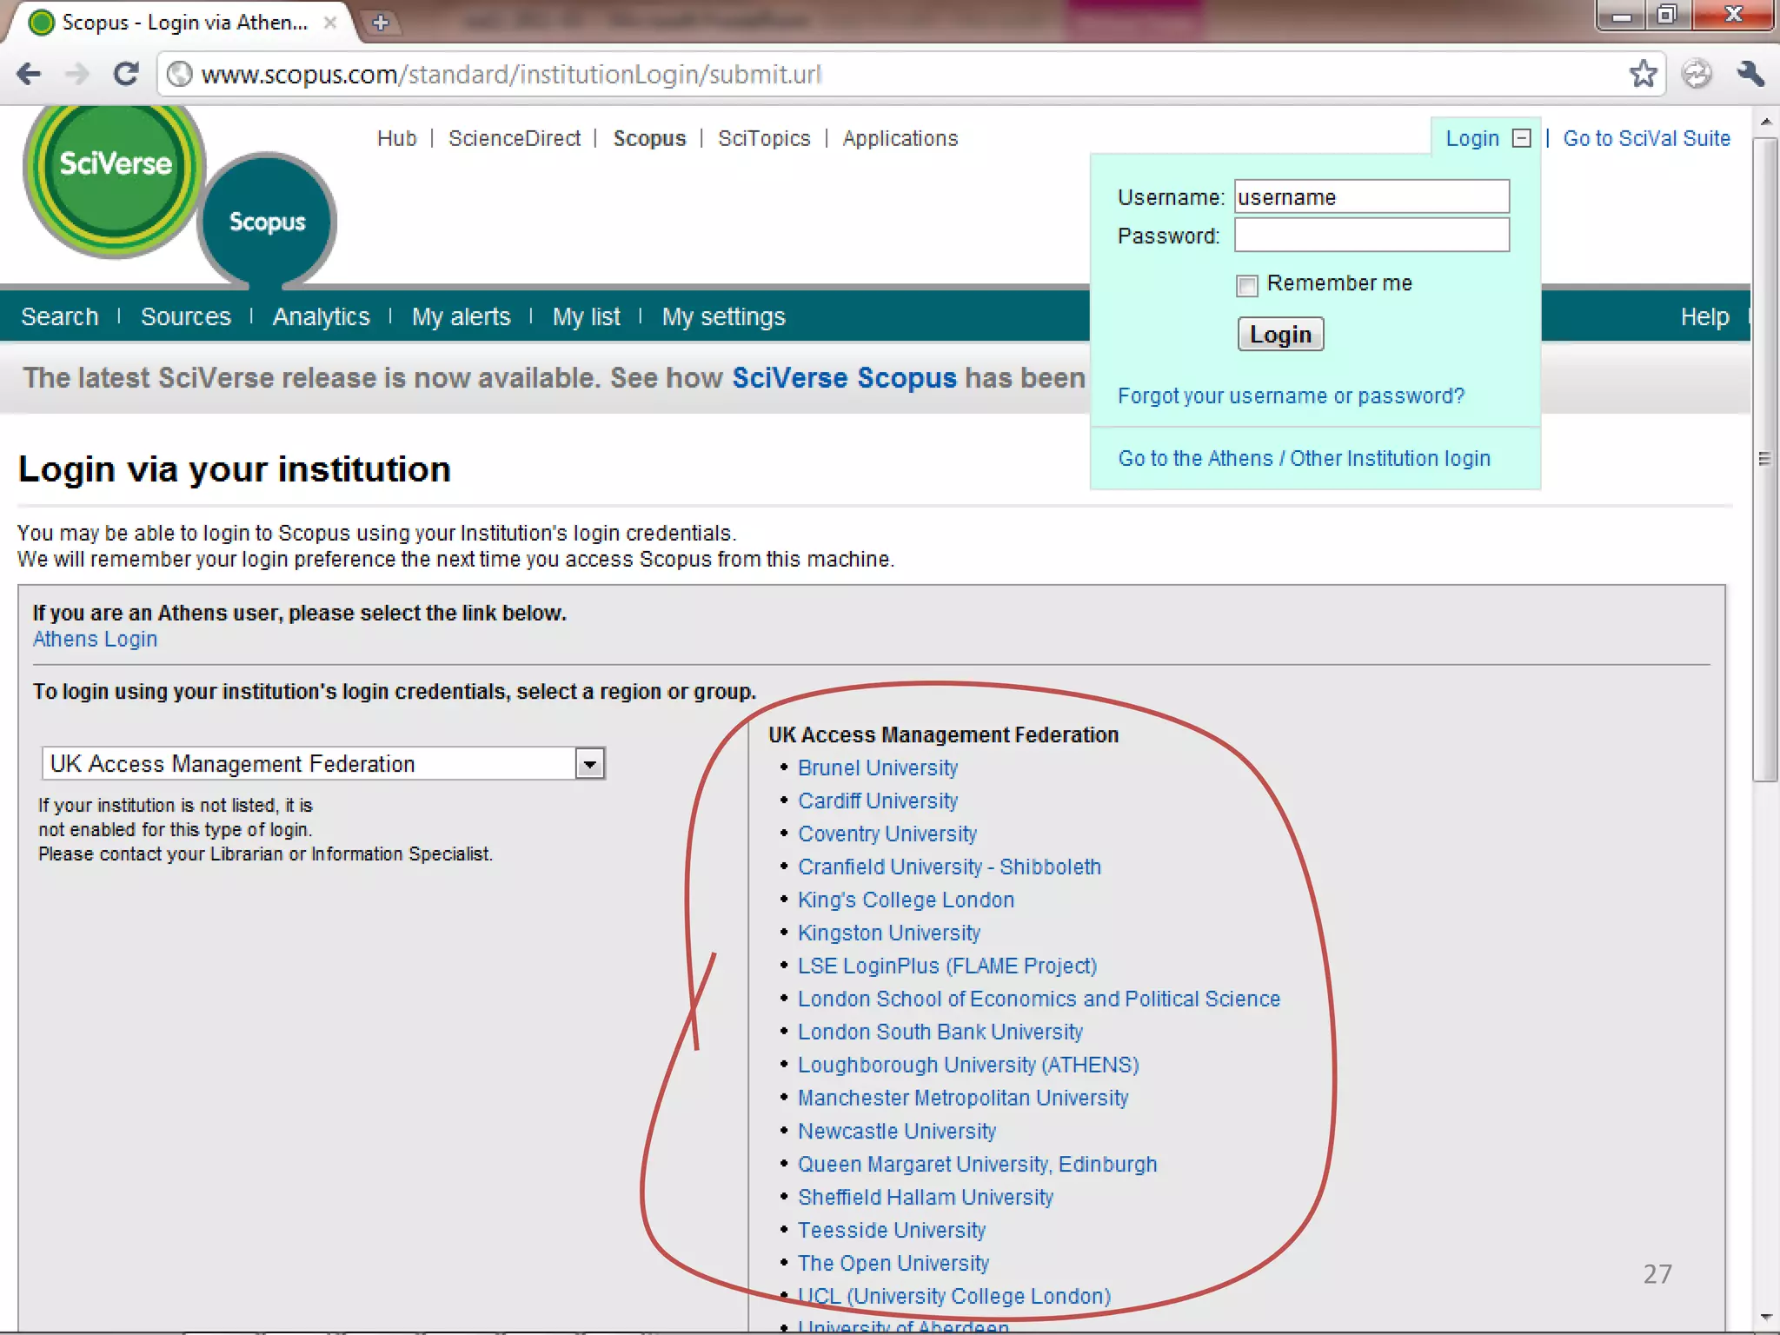Click SciVerse Scopus banner link
This screenshot has width=1780, height=1335.
click(x=844, y=377)
